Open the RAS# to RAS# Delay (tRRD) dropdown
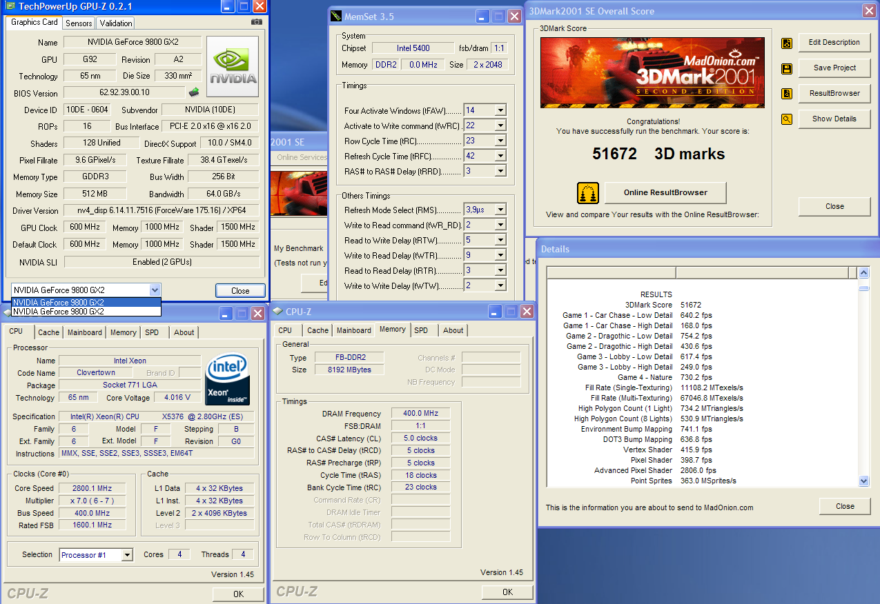 (x=500, y=171)
